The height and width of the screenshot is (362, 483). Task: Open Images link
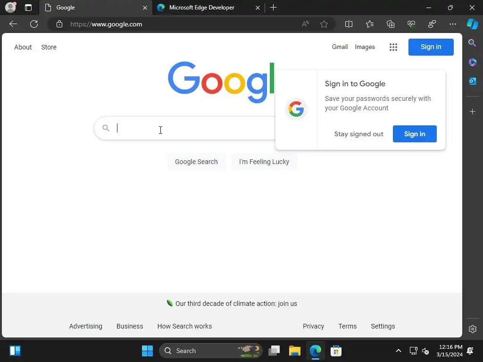point(365,47)
